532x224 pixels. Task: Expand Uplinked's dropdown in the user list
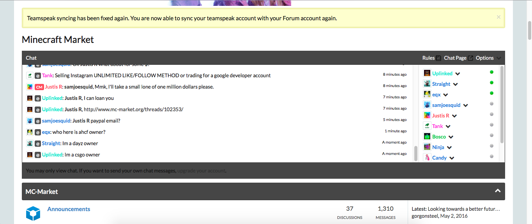click(x=458, y=74)
